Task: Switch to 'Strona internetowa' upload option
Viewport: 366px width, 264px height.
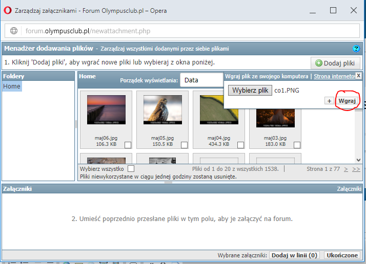Action: pyautogui.click(x=334, y=76)
